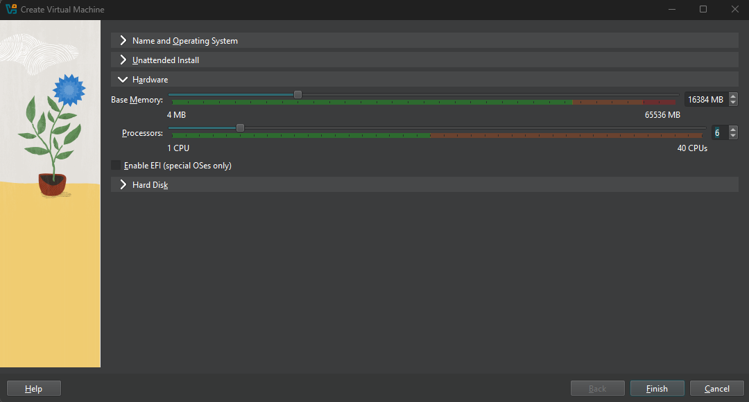Screen dimensions: 749x402
Task: Close the Create Virtual Machine window
Action: point(734,10)
